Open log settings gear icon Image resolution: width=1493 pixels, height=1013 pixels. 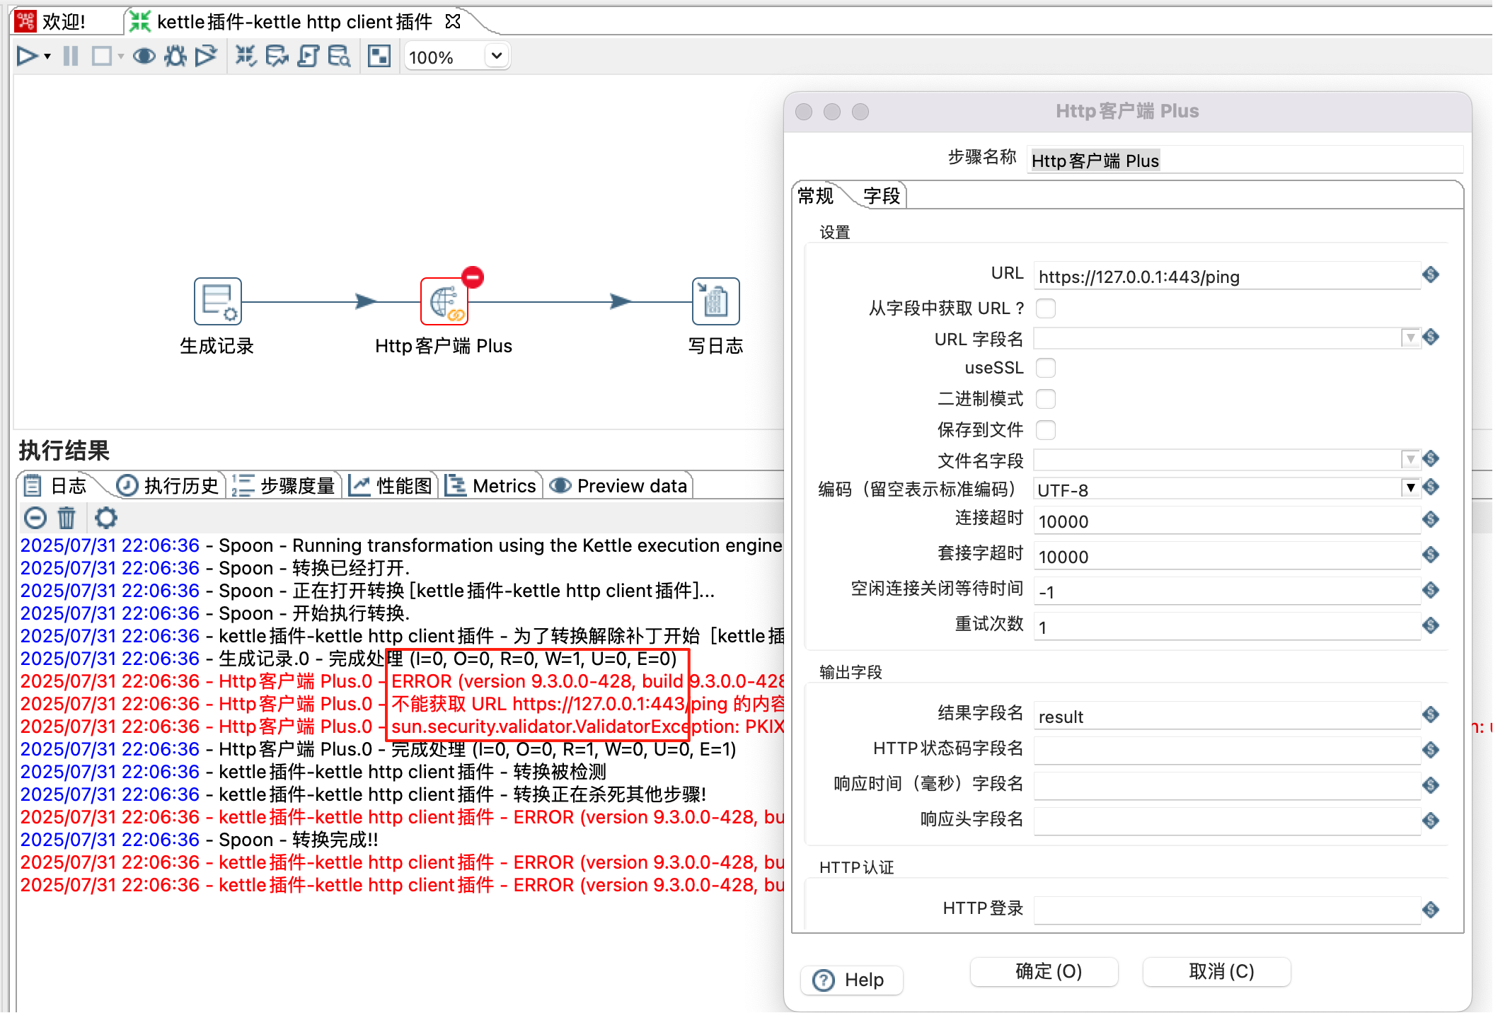click(x=106, y=518)
